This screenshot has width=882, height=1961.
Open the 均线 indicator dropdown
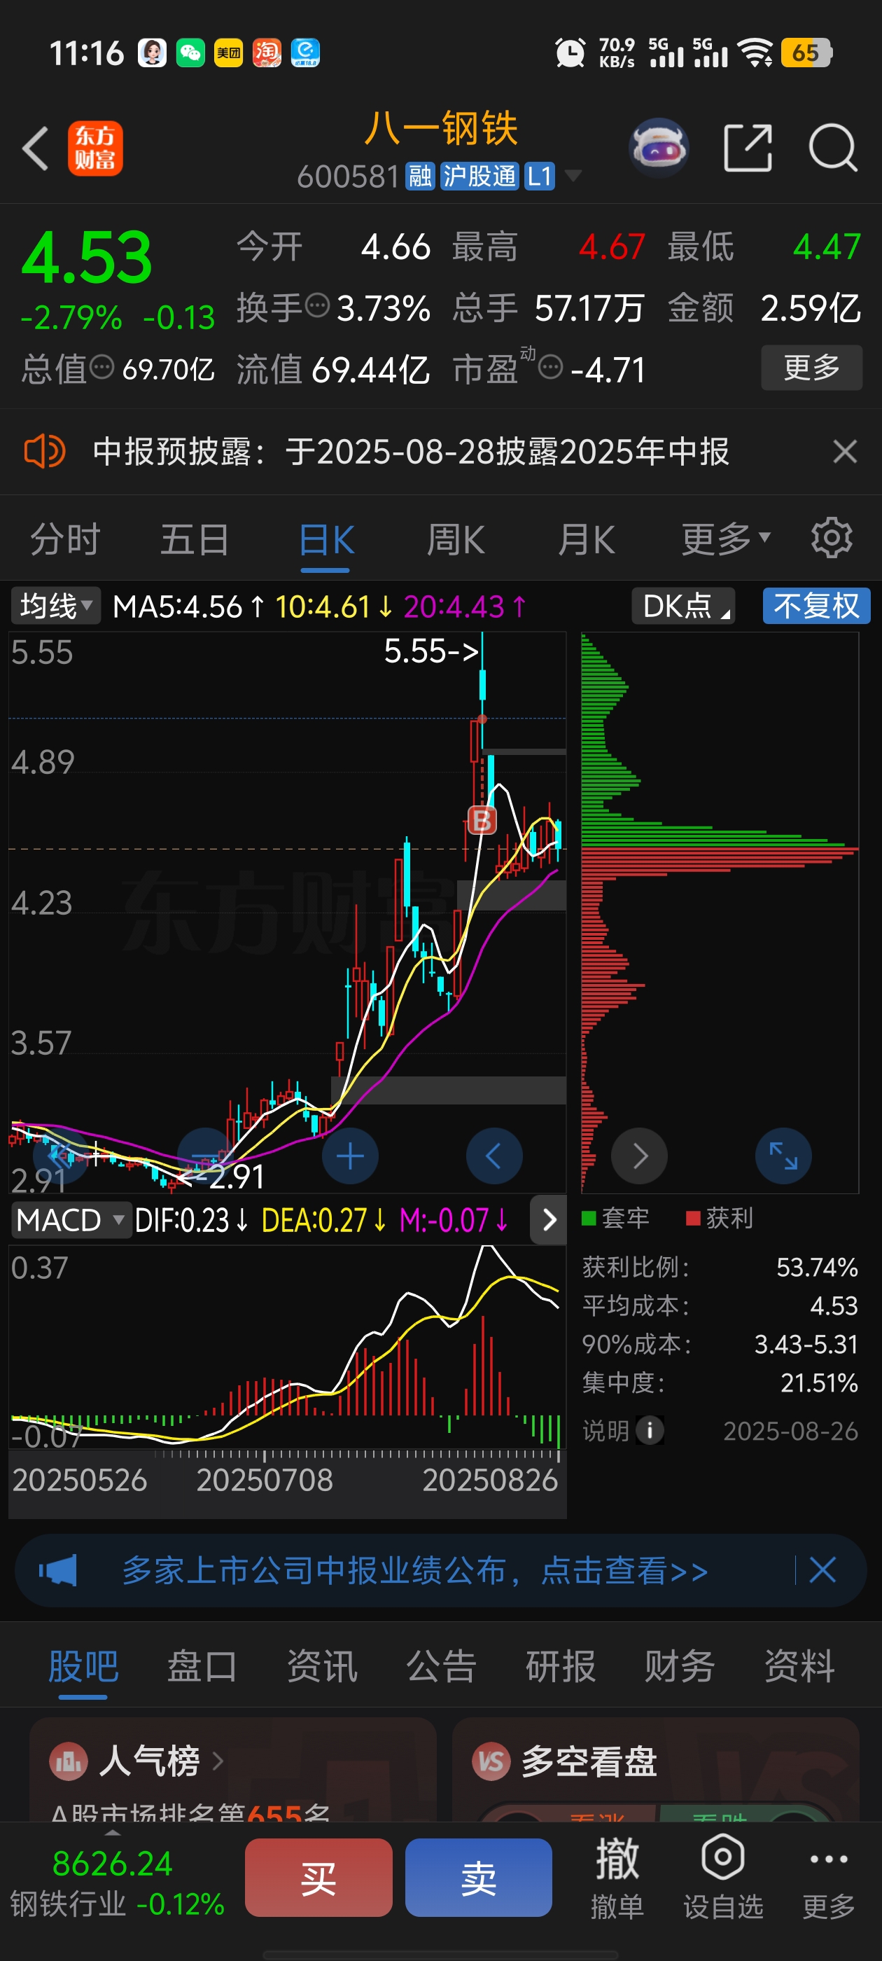pos(55,606)
